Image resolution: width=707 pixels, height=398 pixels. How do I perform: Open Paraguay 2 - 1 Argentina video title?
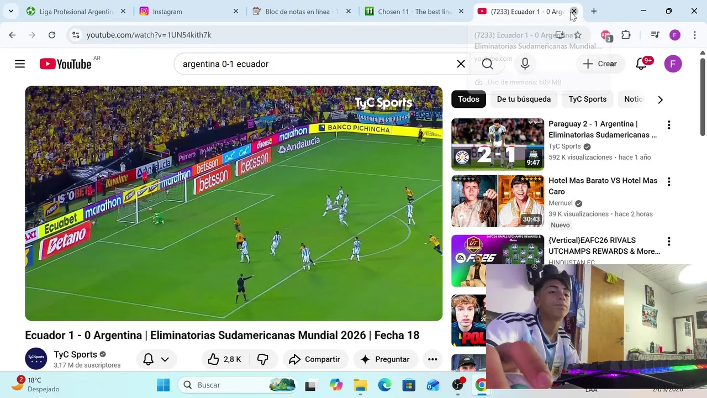(603, 129)
